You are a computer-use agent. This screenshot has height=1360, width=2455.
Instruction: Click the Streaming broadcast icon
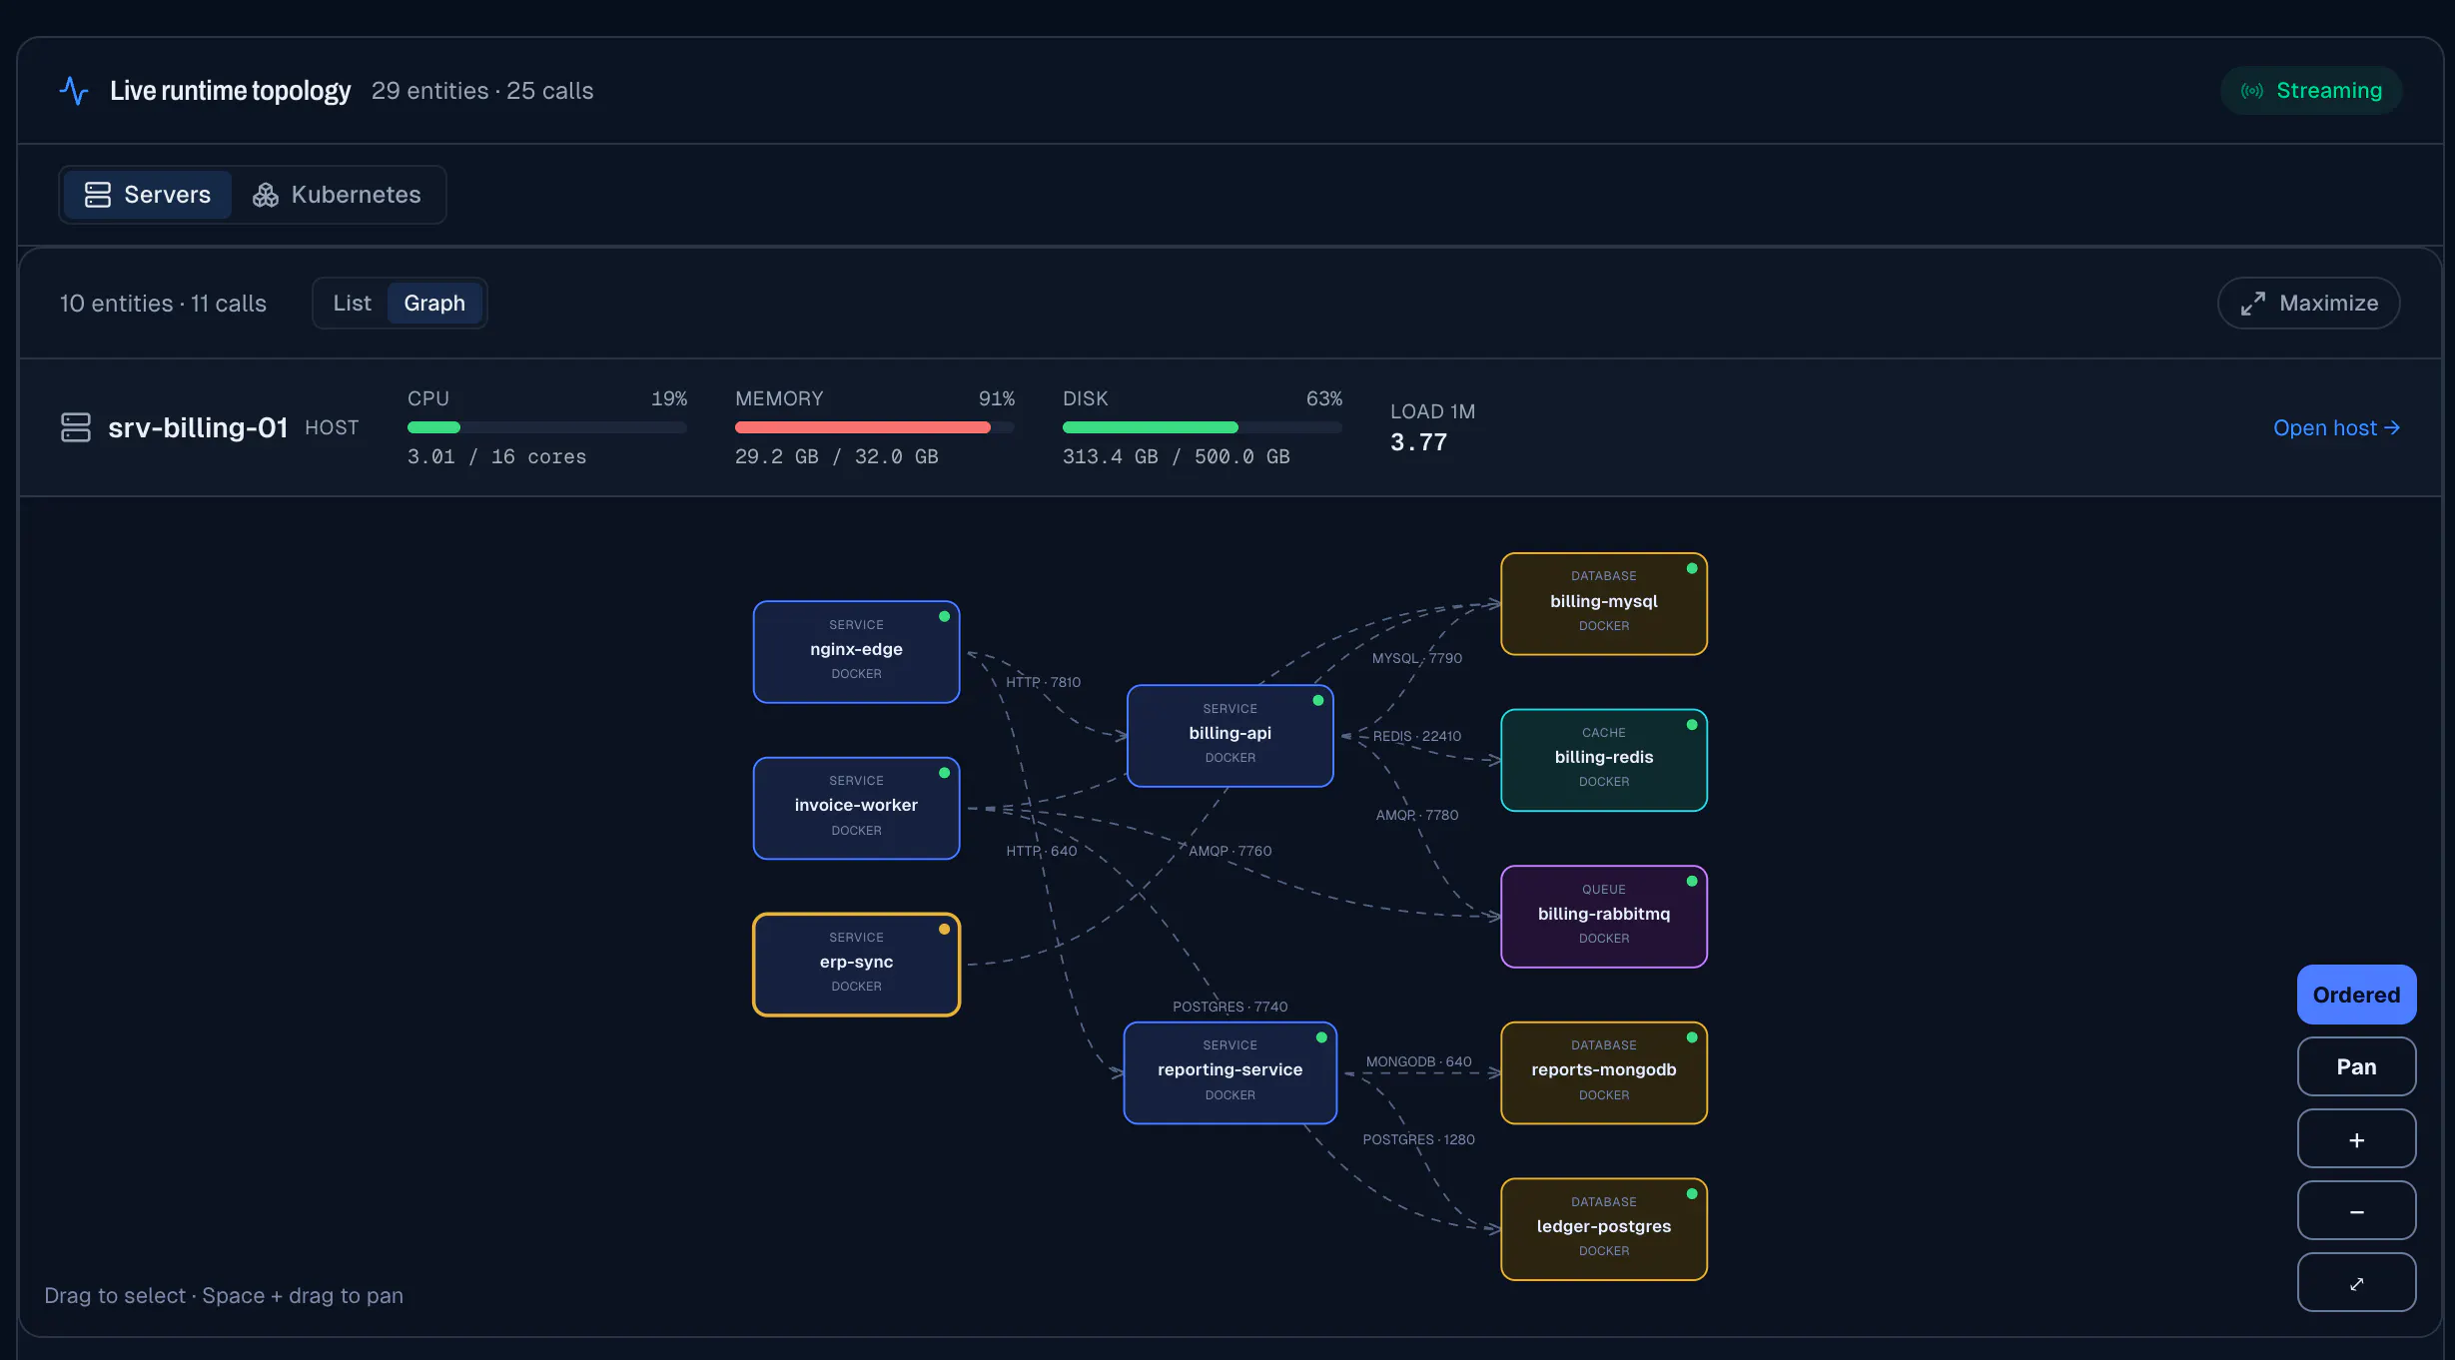pyautogui.click(x=2252, y=91)
